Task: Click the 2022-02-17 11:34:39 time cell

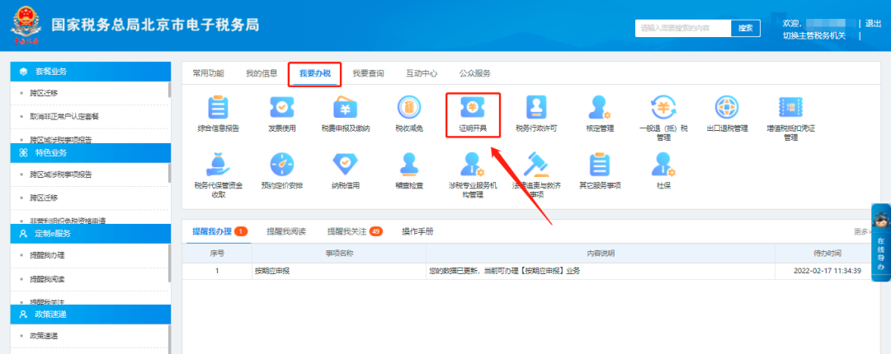Action: [827, 271]
